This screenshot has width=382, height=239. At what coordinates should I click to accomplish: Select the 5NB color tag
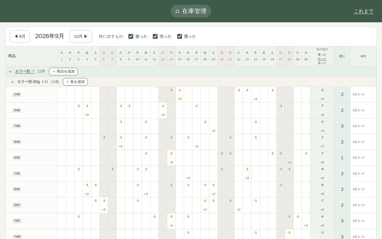pos(17,94)
